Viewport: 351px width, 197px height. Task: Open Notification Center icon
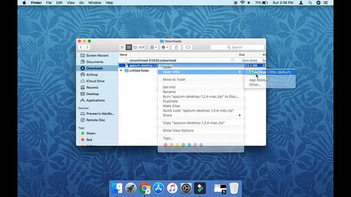[x=326, y=3]
